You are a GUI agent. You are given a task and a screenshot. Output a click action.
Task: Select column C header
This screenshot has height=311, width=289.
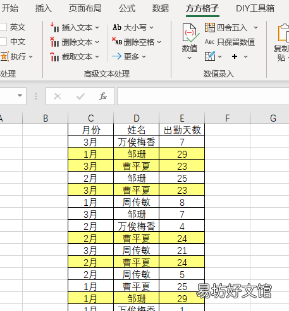(91, 118)
